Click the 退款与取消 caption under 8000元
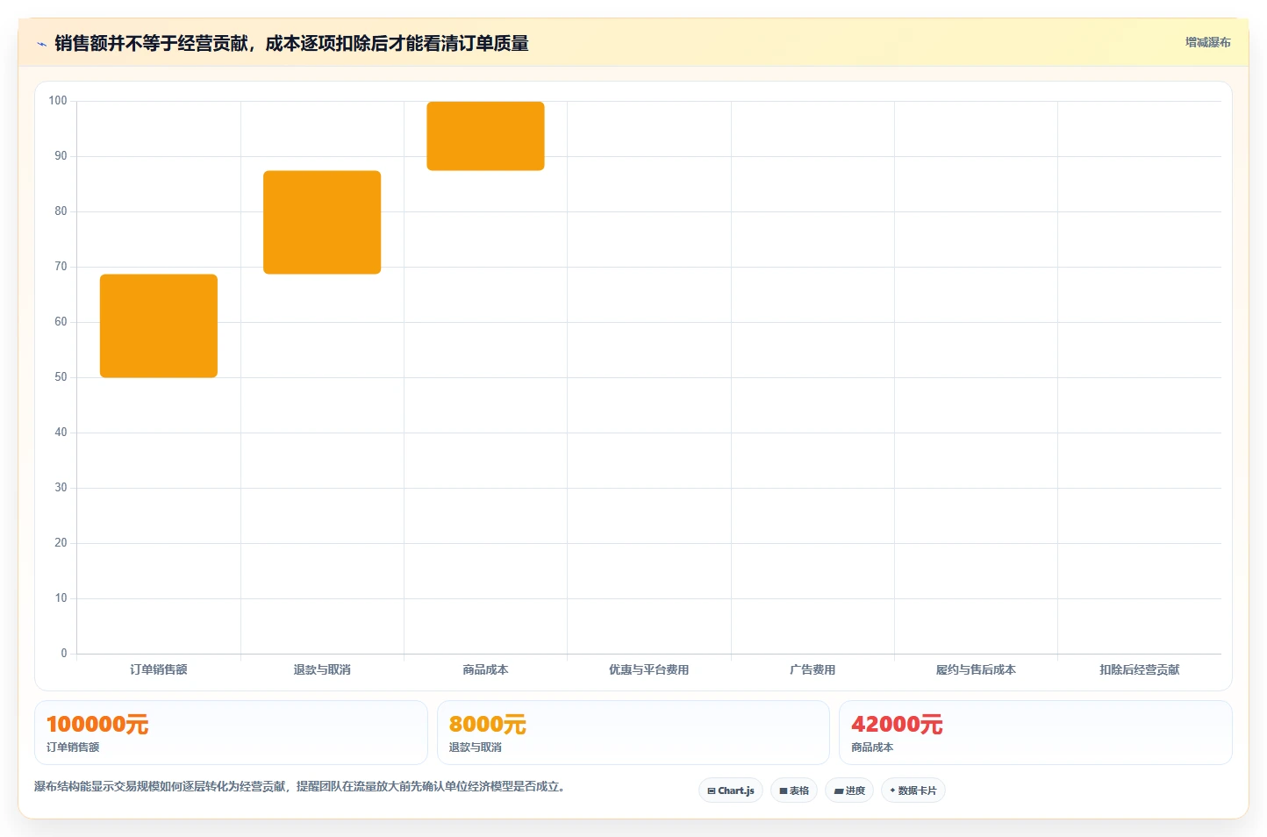This screenshot has height=837, width=1267. (x=476, y=748)
